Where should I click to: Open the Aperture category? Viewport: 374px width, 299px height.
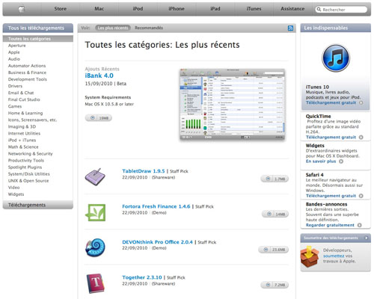17,46
